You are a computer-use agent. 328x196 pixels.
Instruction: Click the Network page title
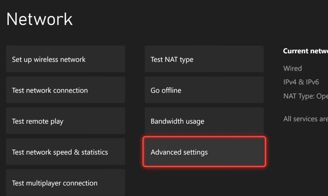point(39,18)
